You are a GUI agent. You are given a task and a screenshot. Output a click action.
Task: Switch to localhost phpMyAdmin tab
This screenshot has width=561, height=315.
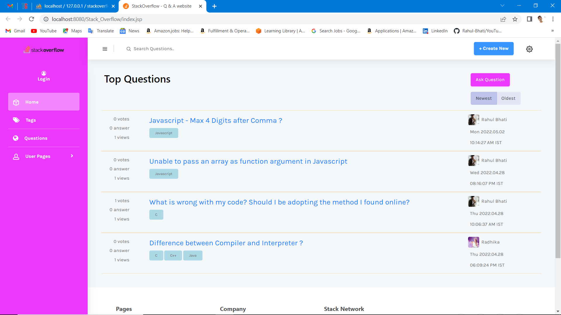(x=76, y=6)
